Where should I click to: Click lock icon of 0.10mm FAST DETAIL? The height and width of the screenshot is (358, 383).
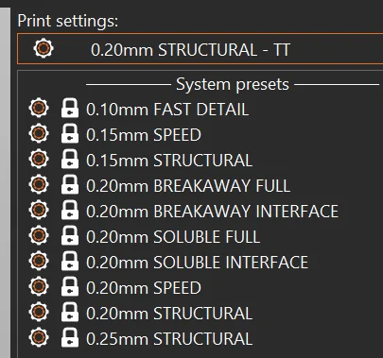(x=70, y=108)
